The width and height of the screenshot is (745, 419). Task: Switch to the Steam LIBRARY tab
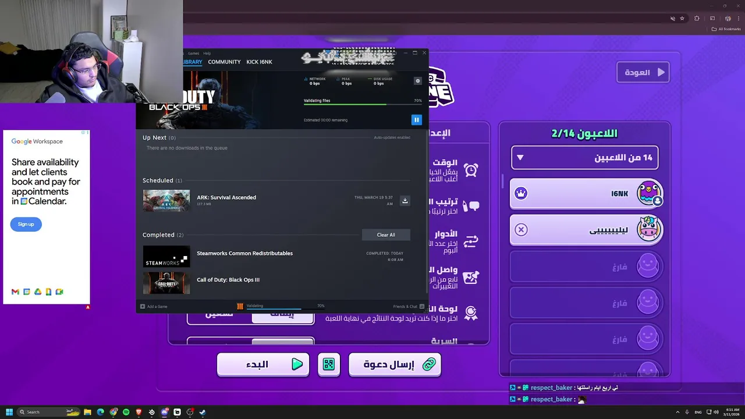click(x=192, y=62)
